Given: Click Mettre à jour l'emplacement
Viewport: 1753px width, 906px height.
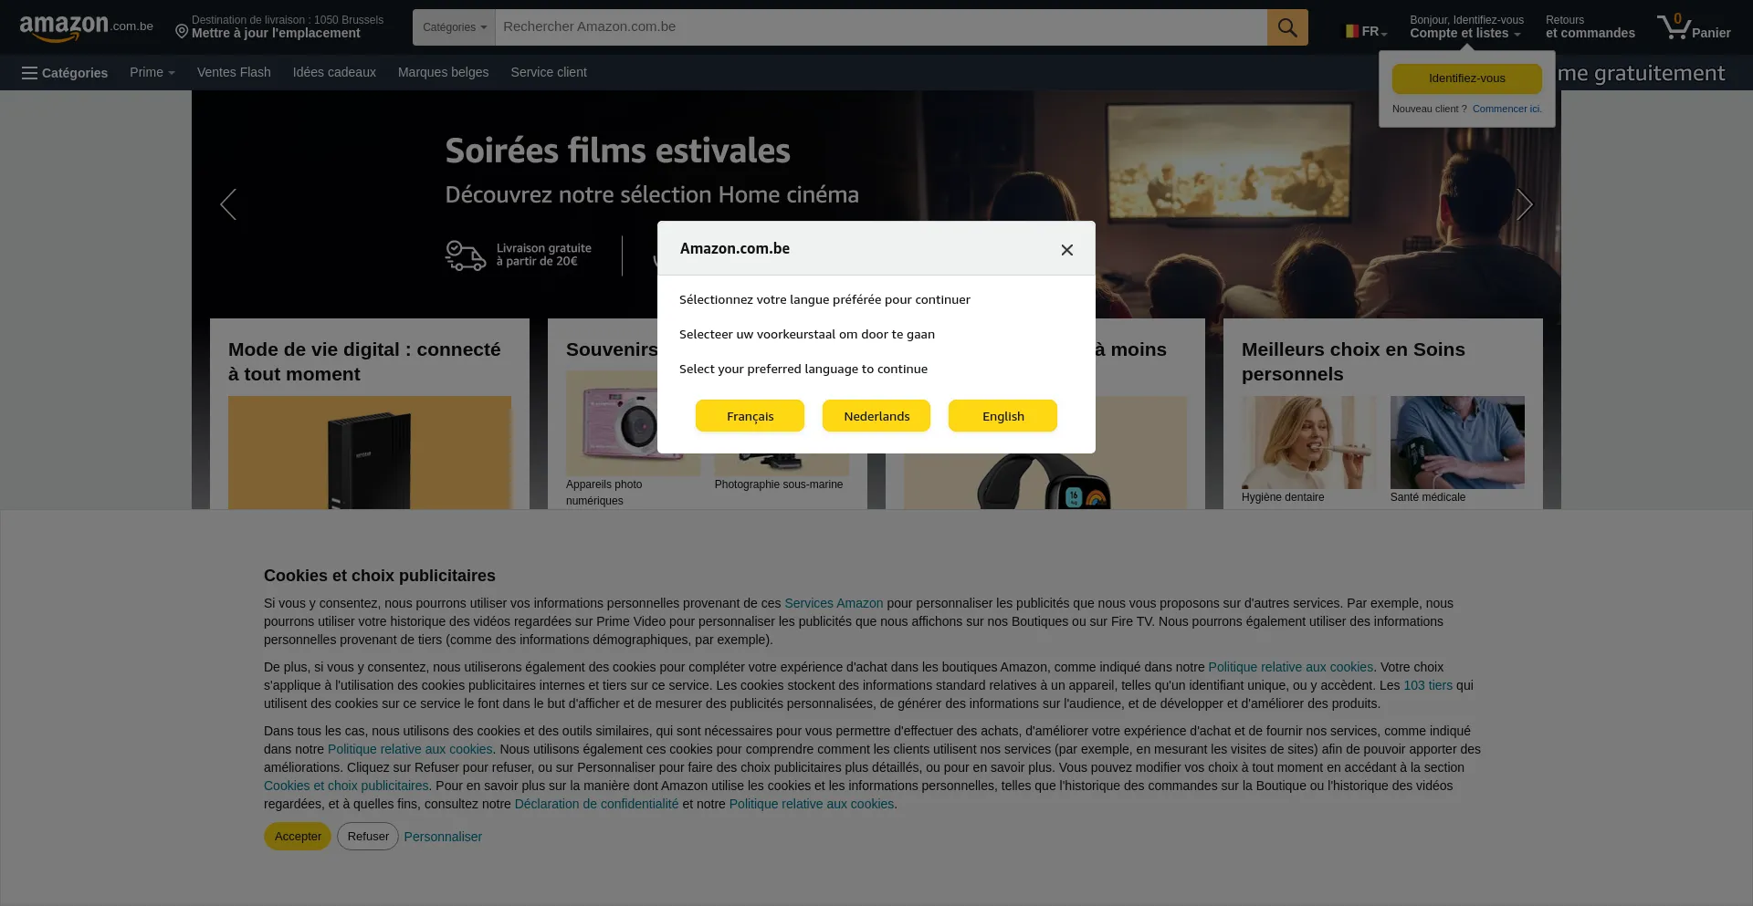Looking at the screenshot, I should click(276, 34).
